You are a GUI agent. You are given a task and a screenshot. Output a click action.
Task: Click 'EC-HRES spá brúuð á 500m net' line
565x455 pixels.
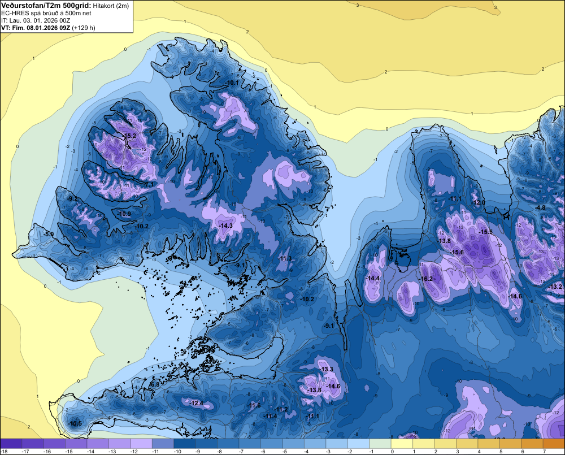point(46,14)
